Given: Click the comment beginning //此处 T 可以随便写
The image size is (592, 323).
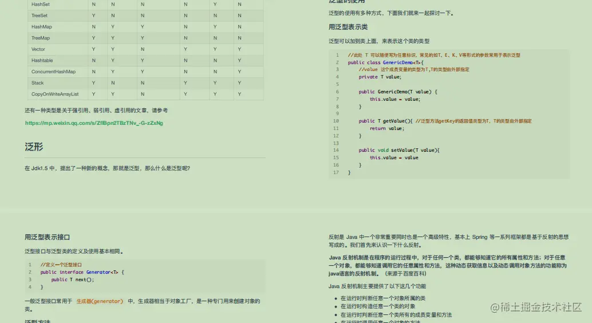Looking at the screenshot, I should (434, 55).
